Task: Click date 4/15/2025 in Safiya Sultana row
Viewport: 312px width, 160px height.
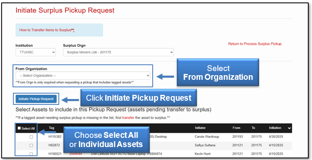Action: tap(276, 145)
